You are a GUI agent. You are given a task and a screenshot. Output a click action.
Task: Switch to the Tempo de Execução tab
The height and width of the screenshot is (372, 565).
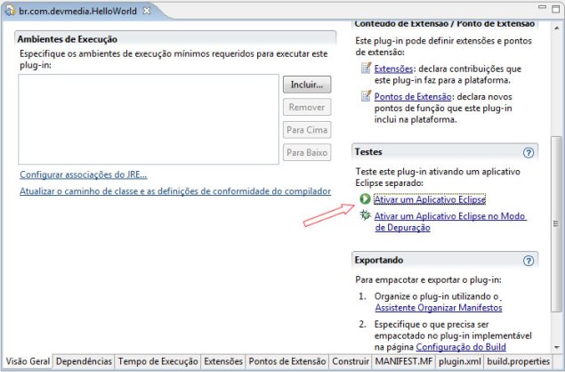(x=157, y=361)
